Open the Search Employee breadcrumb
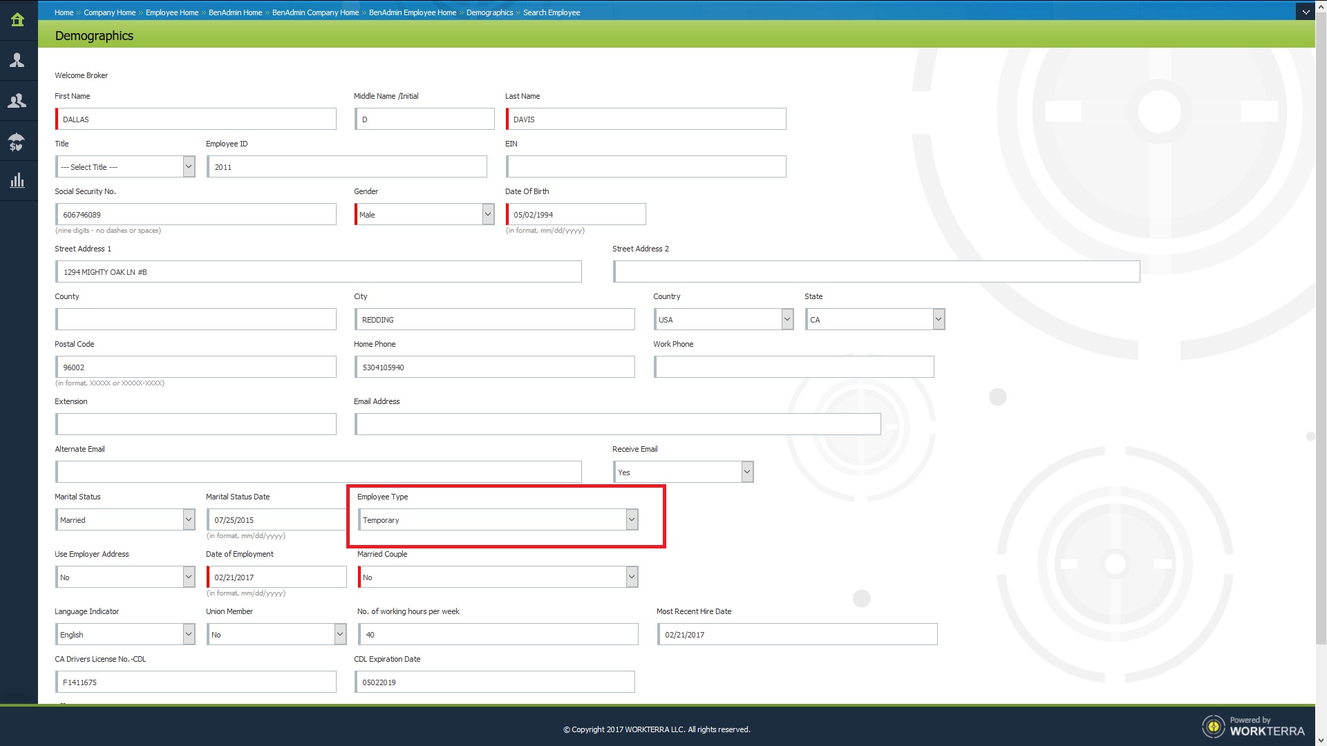 (552, 12)
